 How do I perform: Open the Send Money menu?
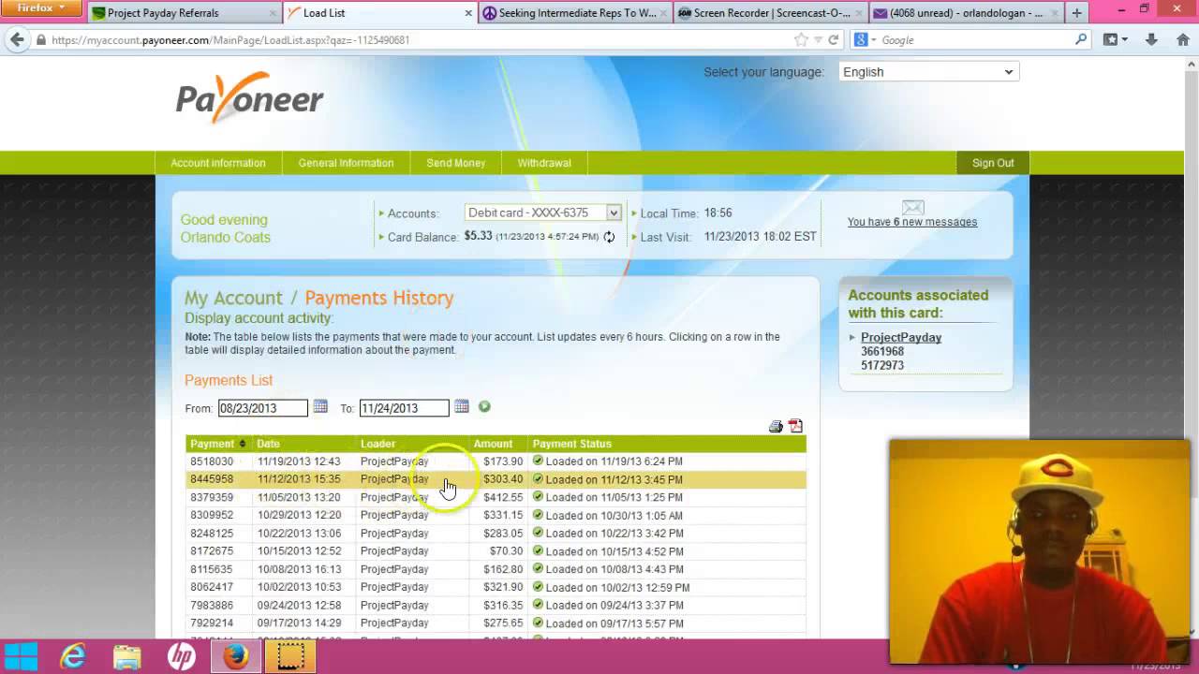[x=456, y=163]
